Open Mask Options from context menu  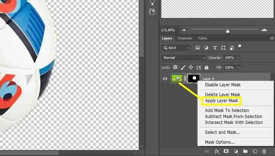220,142
